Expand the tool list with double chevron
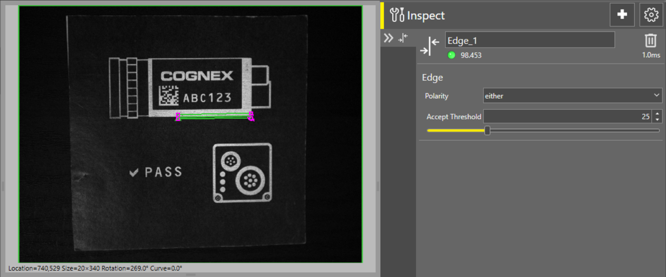This screenshot has width=666, height=277. pos(388,38)
